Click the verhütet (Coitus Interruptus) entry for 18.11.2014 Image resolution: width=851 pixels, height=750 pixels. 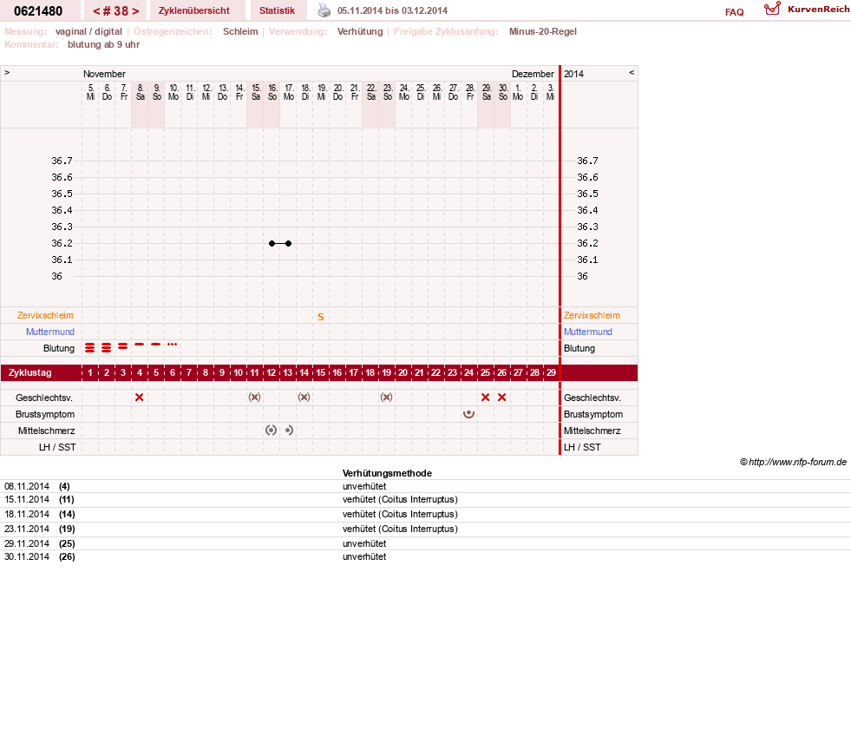pyautogui.click(x=400, y=514)
